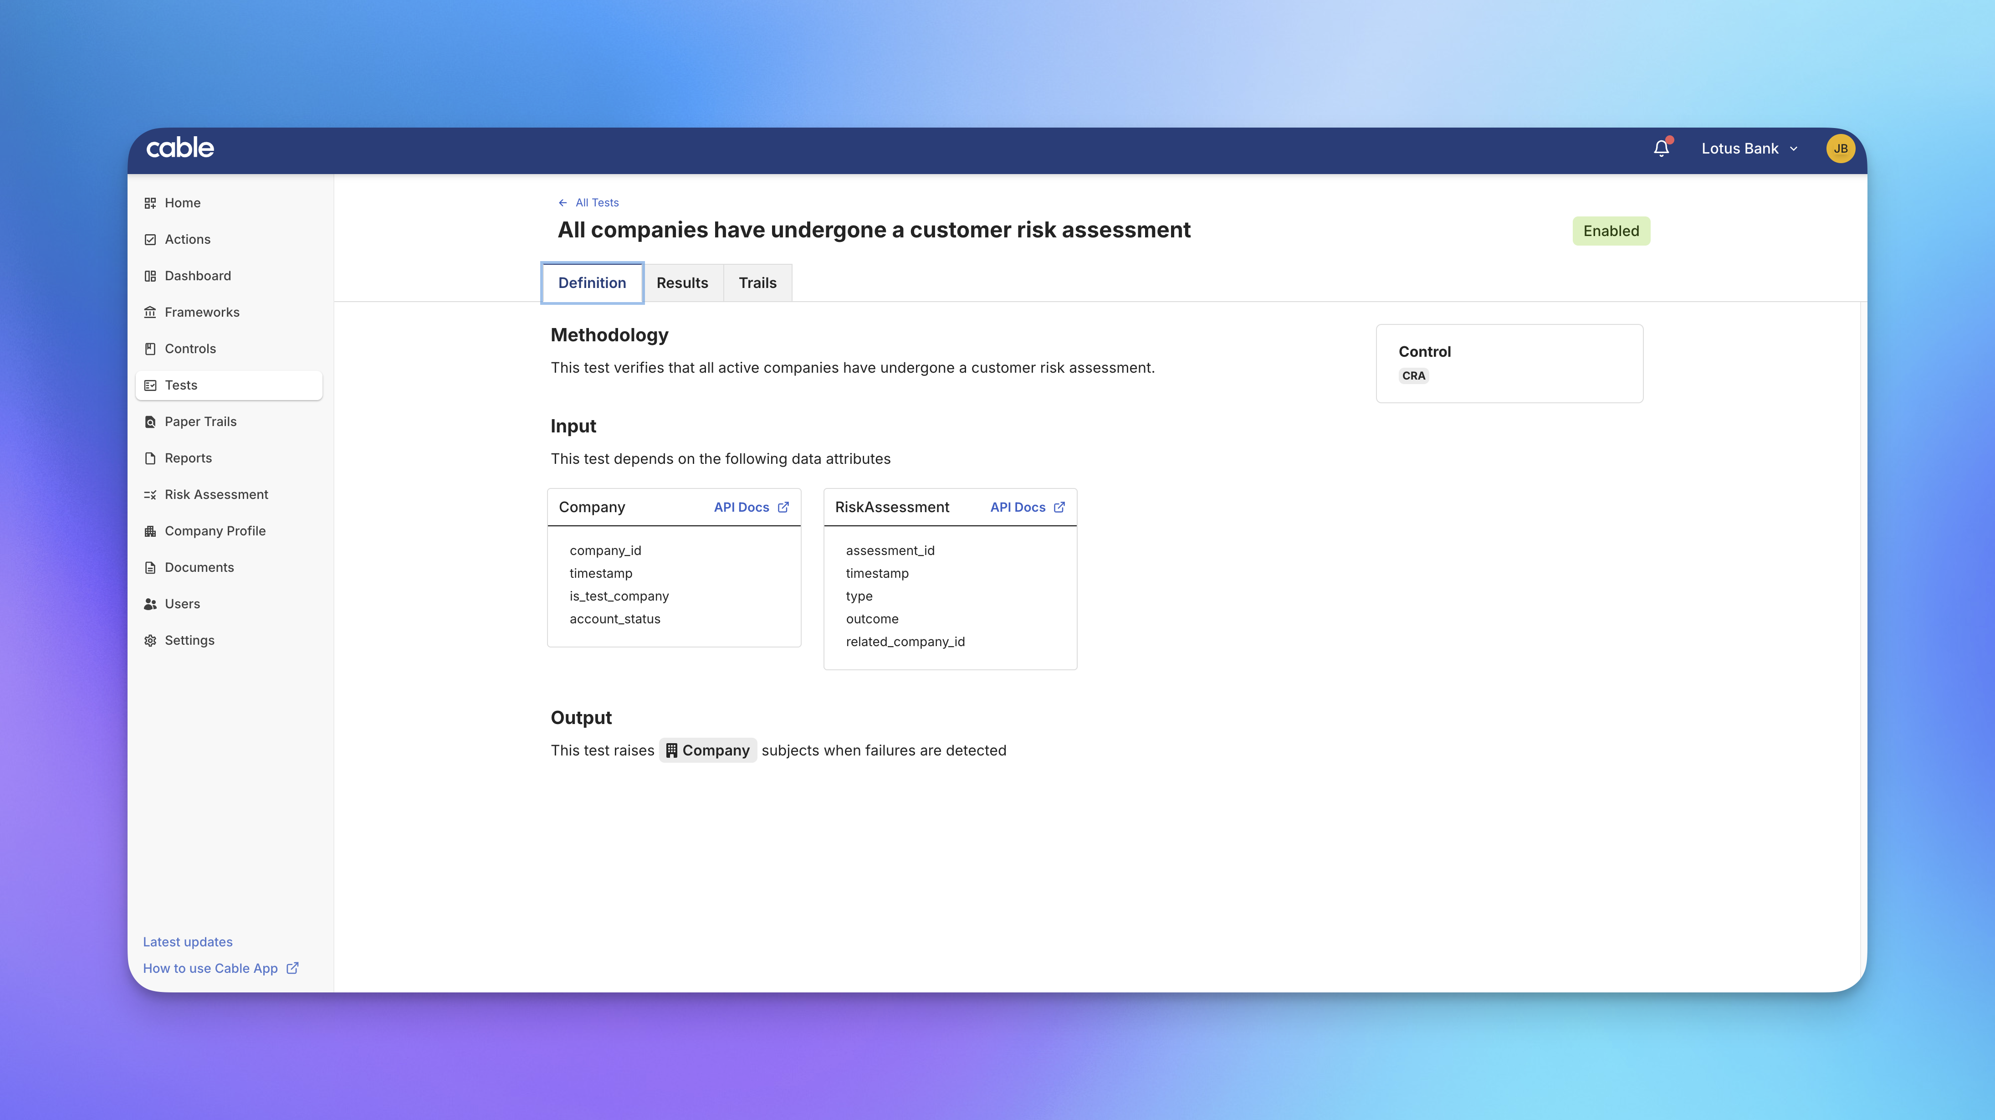
Task: Switch to the Results tab
Action: coord(681,283)
